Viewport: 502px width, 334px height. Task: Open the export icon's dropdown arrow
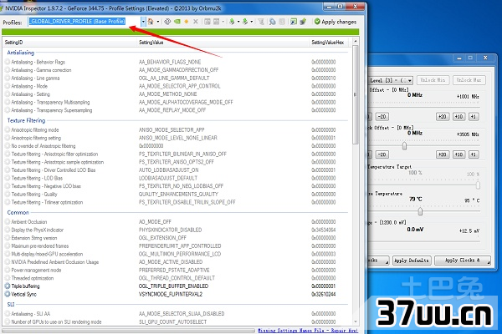[x=238, y=22]
